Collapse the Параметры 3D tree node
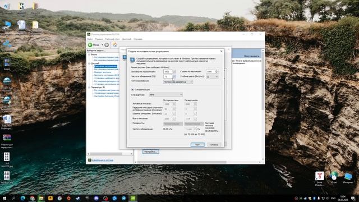This screenshot has height=202, width=359. click(89, 88)
